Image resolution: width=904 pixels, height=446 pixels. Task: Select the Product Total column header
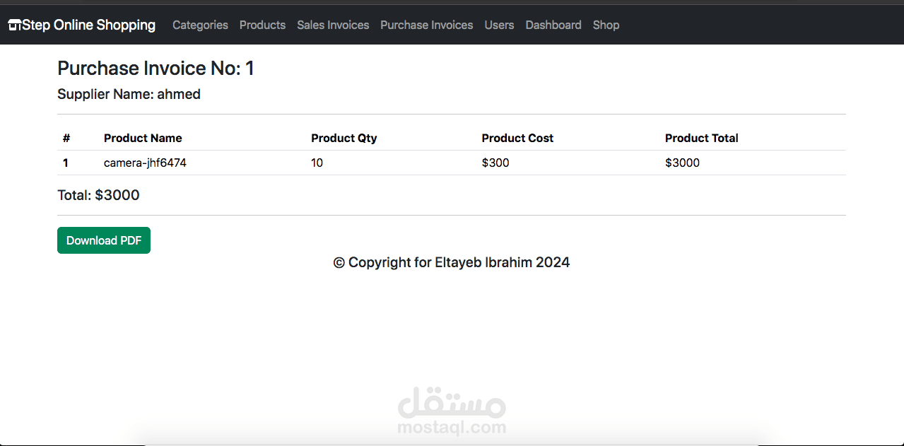pyautogui.click(x=701, y=139)
